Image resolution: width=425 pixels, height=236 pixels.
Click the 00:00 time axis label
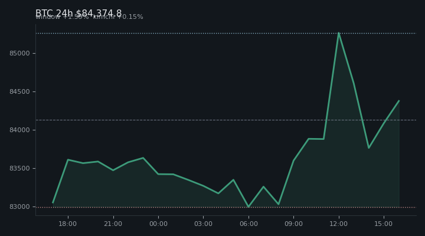tap(158, 224)
